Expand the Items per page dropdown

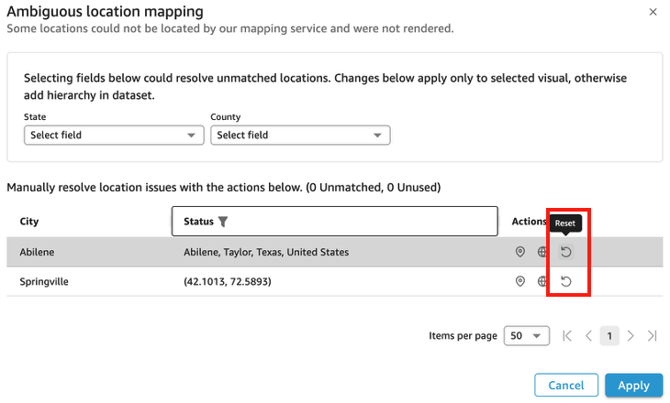pyautogui.click(x=526, y=336)
